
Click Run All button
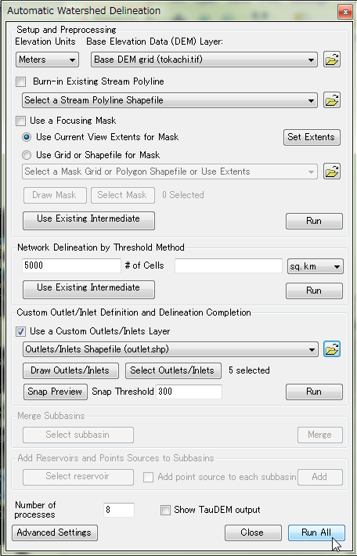316,533
